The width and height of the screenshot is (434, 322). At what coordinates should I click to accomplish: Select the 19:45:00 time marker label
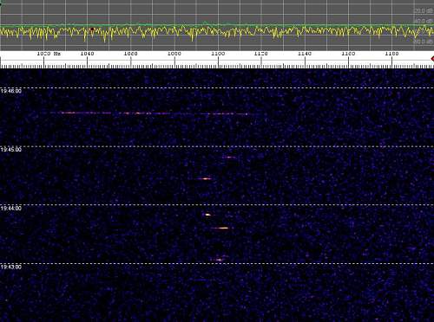point(11,150)
